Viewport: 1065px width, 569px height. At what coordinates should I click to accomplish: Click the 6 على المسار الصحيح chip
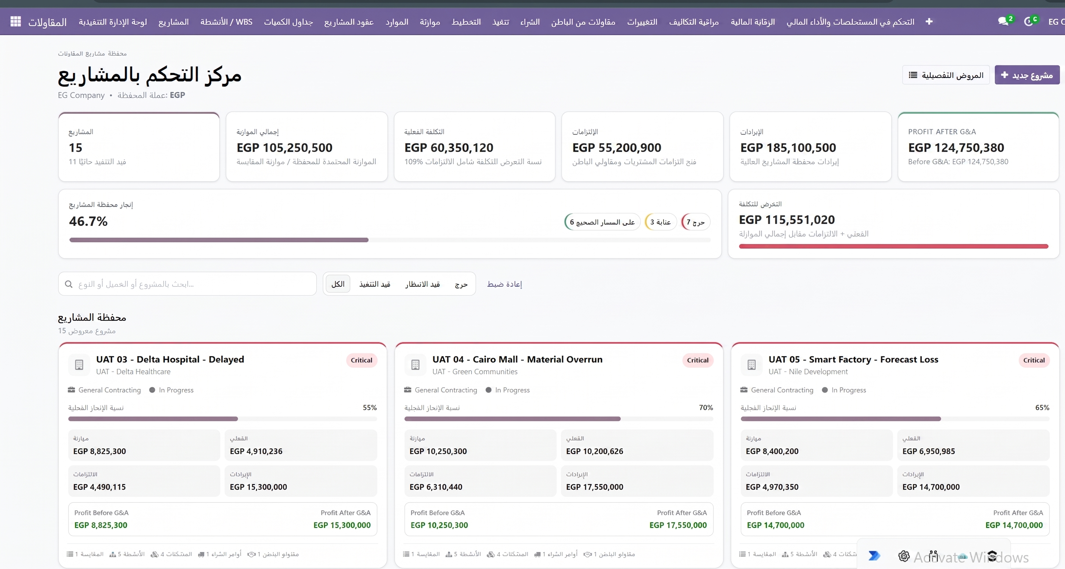pos(602,222)
